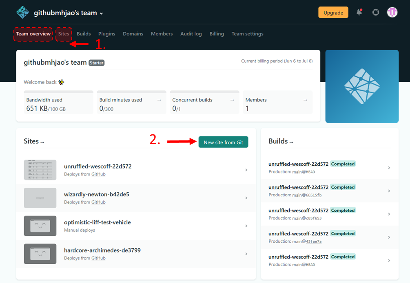Click Completed badge on build main@c85f653
This screenshot has height=283, width=410.
coord(343,211)
